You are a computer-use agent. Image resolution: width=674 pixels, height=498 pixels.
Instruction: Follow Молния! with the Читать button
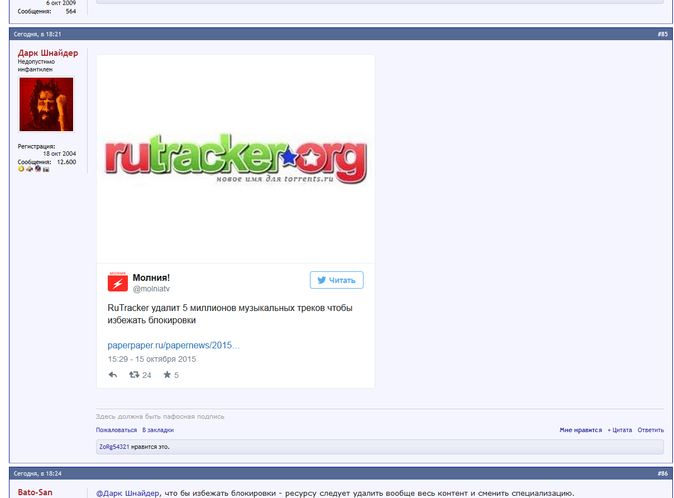tap(337, 280)
